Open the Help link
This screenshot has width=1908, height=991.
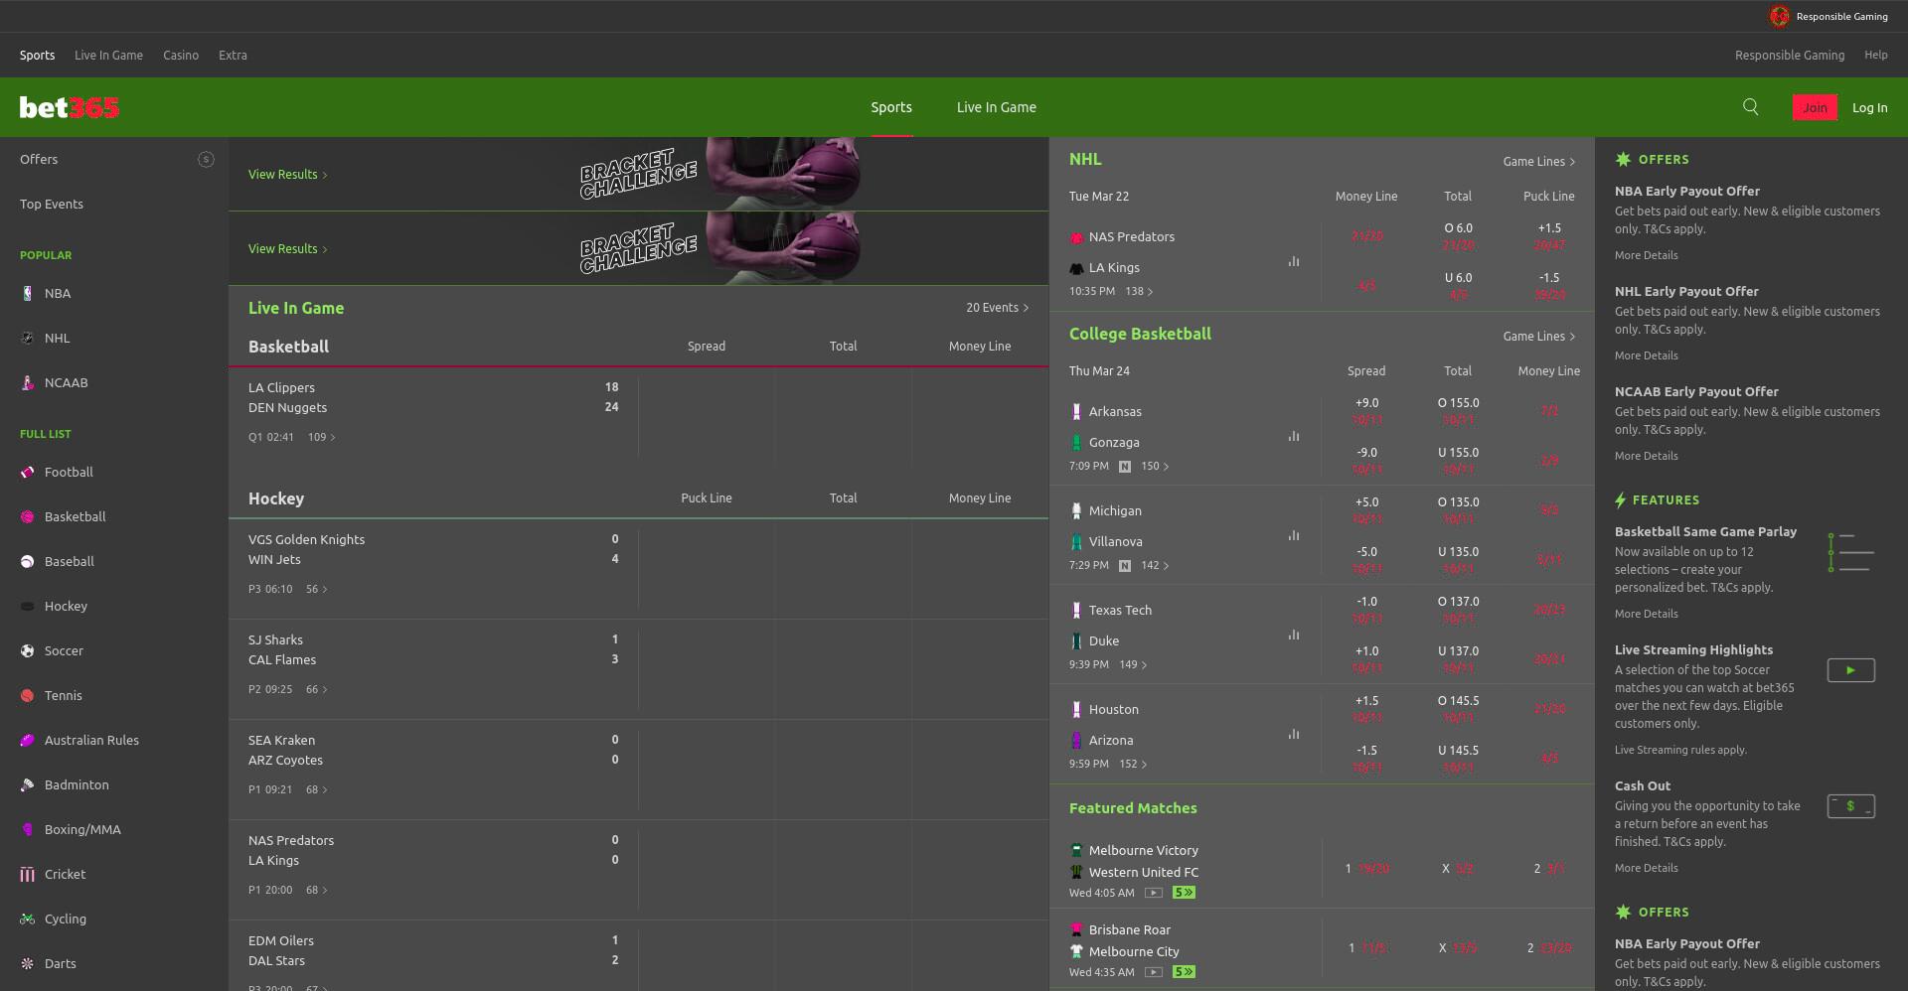(x=1876, y=56)
